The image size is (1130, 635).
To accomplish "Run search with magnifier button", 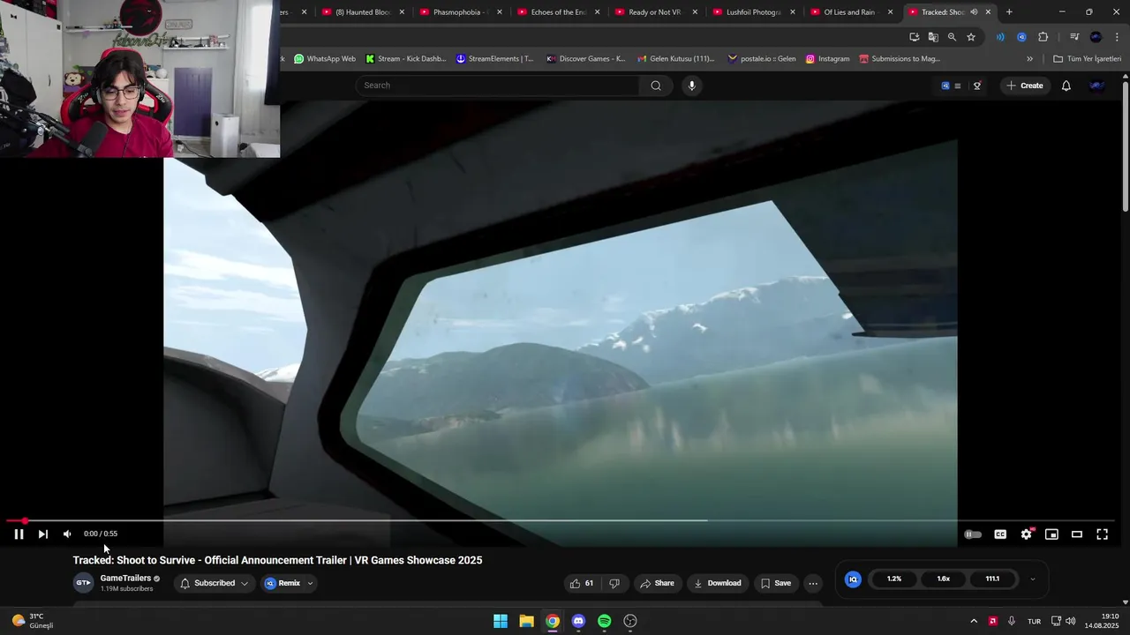I will coord(655,86).
